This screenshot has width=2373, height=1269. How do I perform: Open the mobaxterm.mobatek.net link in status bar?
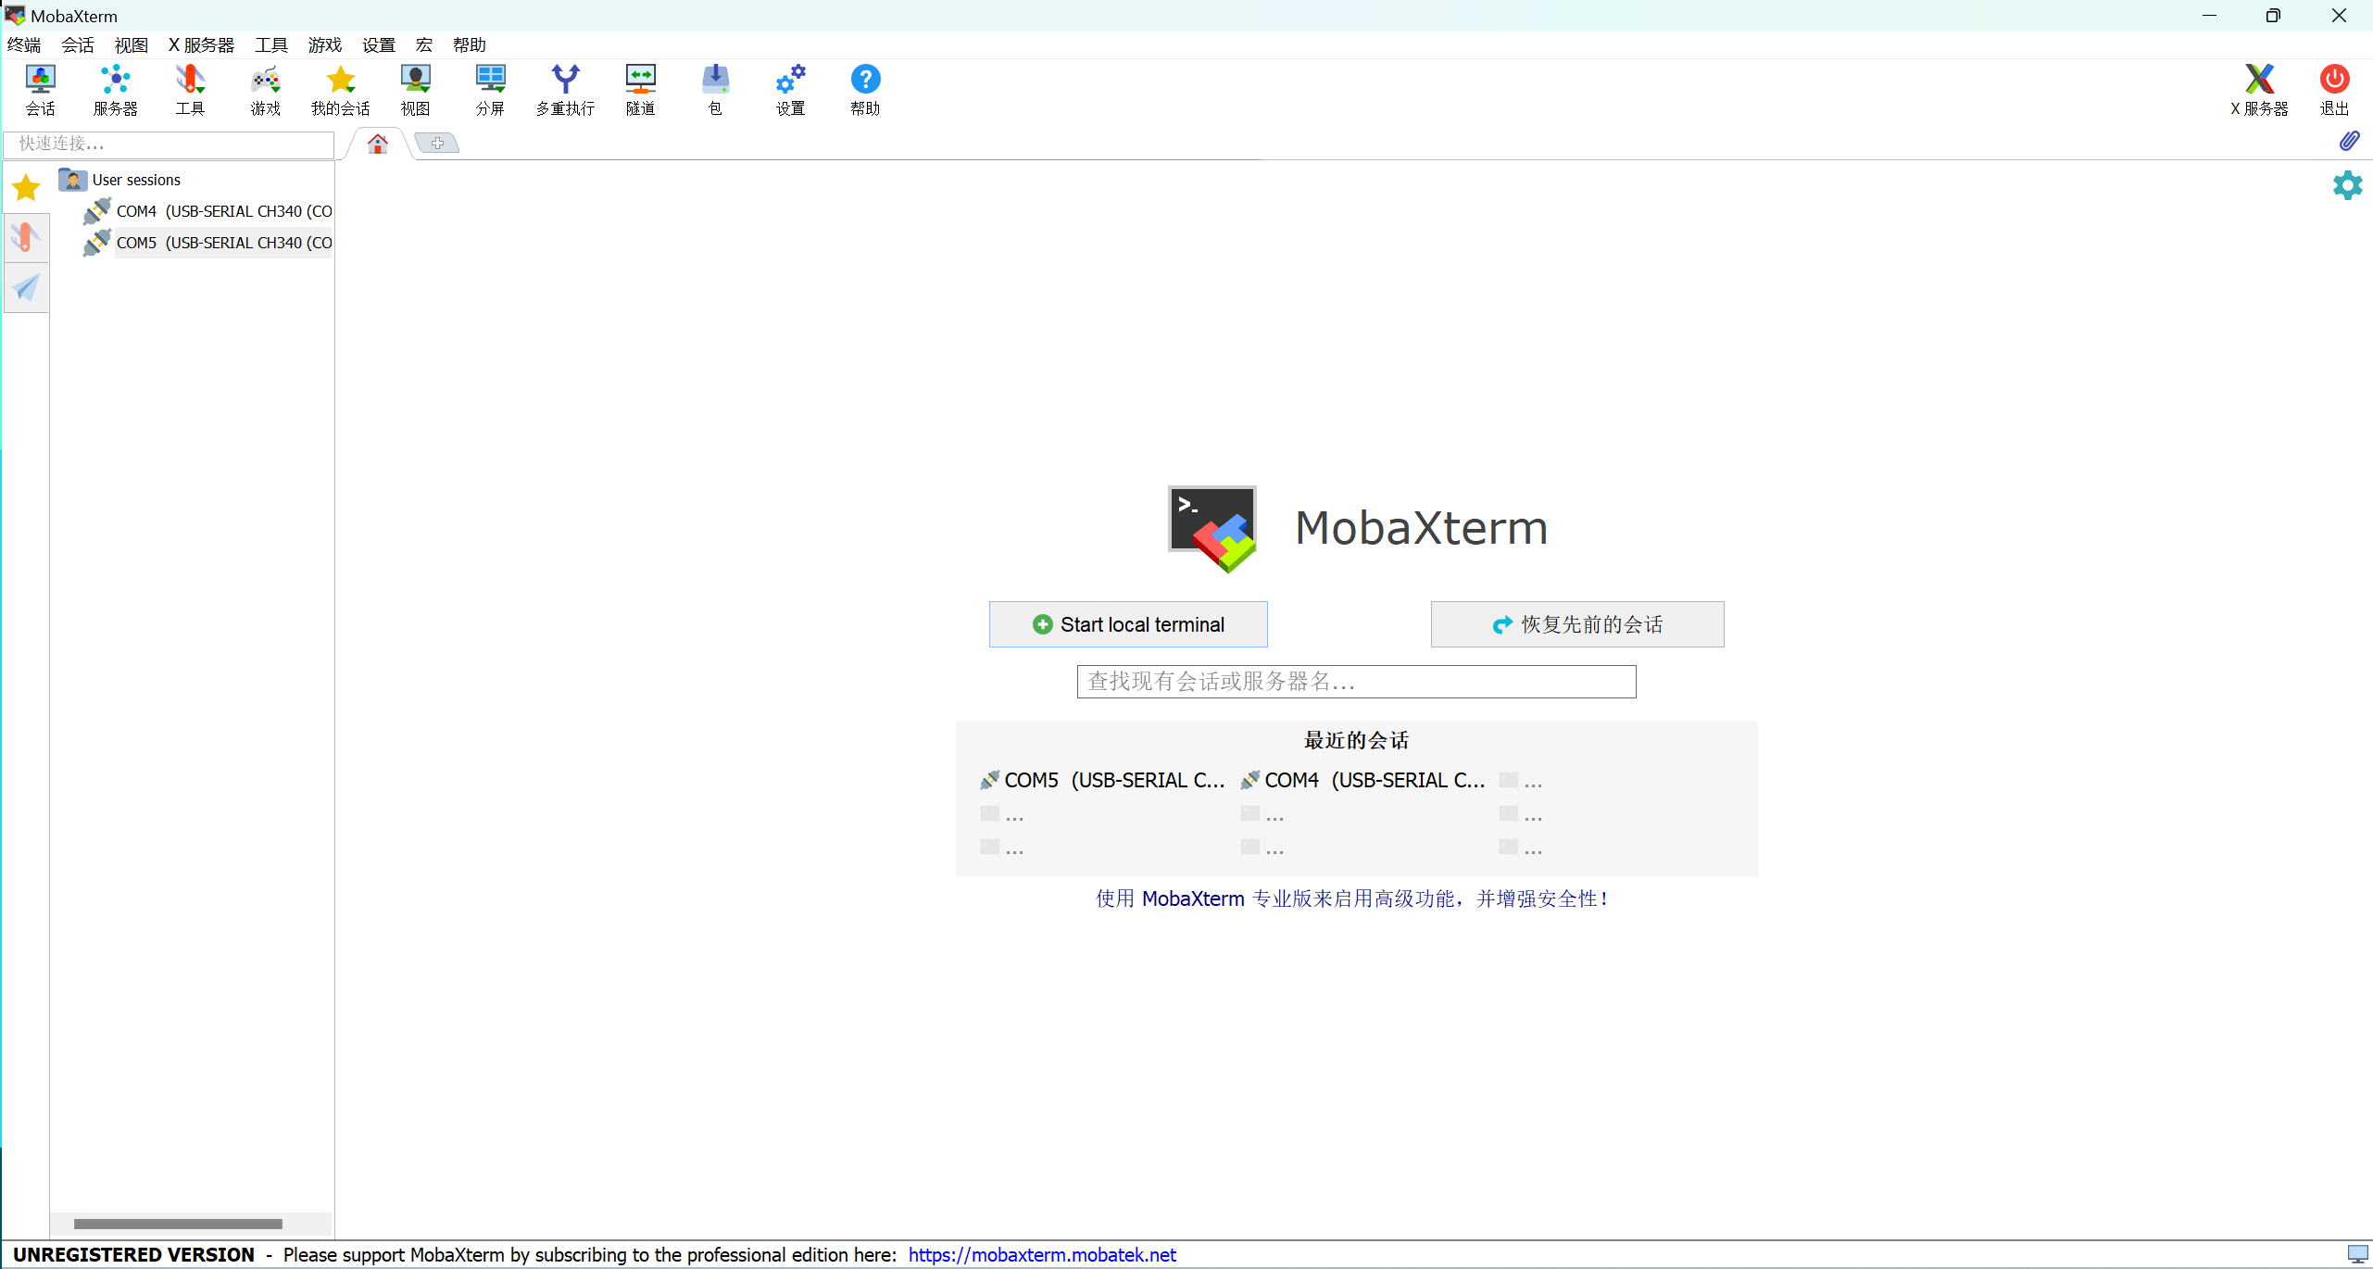tap(1041, 1254)
